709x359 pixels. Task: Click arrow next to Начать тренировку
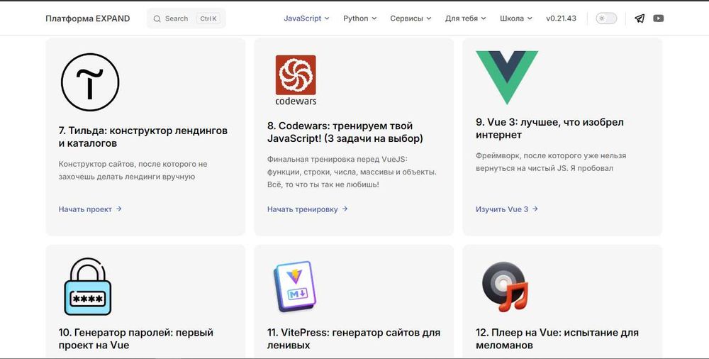point(345,209)
